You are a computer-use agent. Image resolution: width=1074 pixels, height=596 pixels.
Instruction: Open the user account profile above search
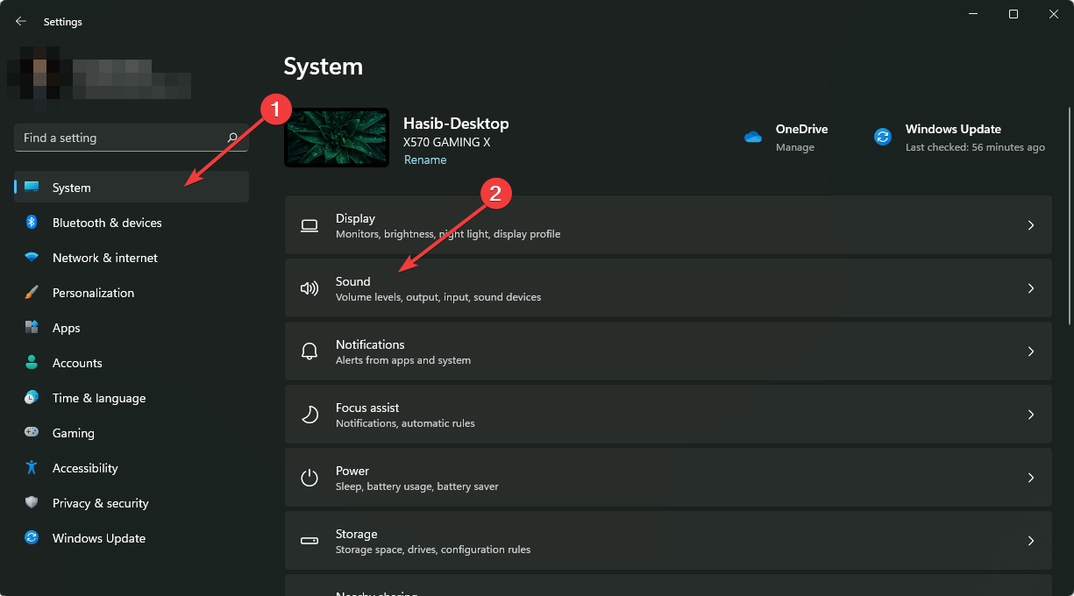tap(98, 78)
